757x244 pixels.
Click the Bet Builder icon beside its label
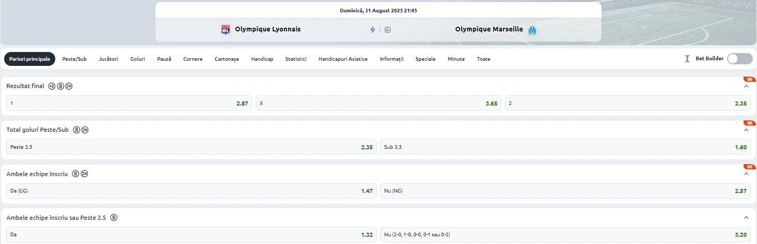point(687,59)
